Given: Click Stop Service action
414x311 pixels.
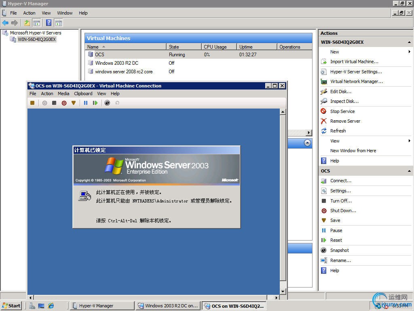Looking at the screenshot, I should click(342, 111).
